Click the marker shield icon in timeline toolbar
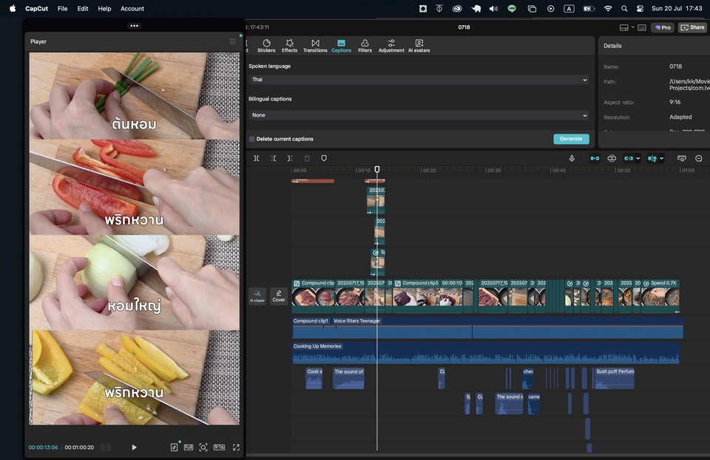This screenshot has width=710, height=460. [324, 159]
